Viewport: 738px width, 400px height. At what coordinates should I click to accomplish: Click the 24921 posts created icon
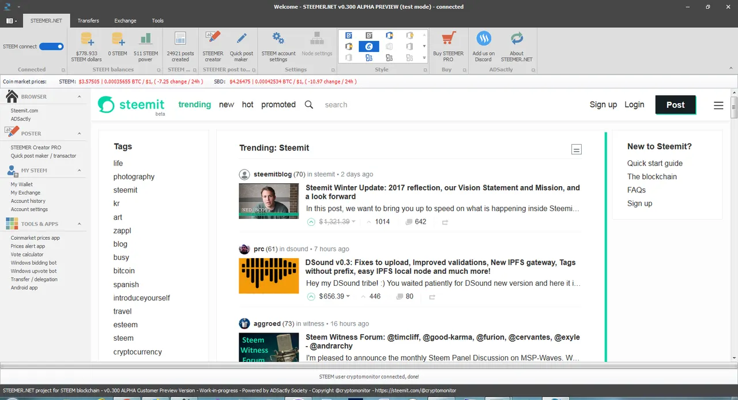tap(180, 40)
